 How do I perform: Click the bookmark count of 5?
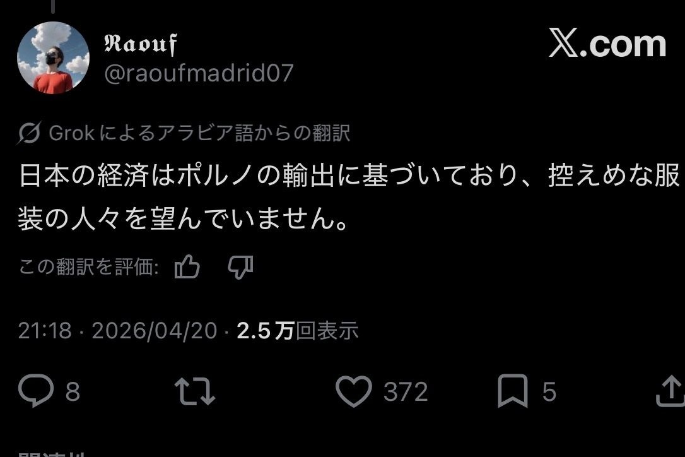click(549, 391)
